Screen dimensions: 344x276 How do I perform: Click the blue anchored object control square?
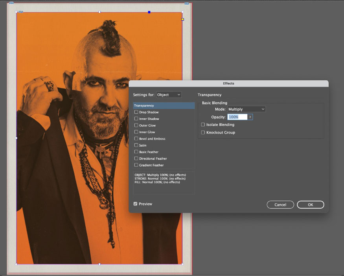point(149,12)
